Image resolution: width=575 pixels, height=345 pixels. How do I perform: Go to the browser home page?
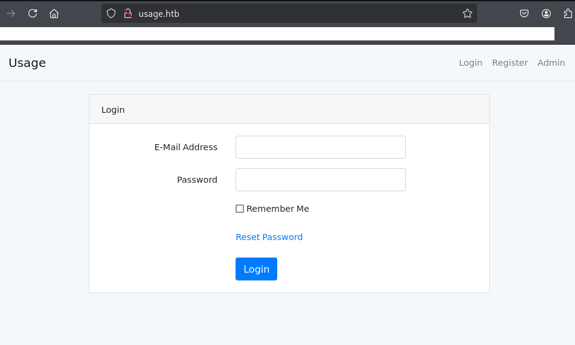click(54, 13)
